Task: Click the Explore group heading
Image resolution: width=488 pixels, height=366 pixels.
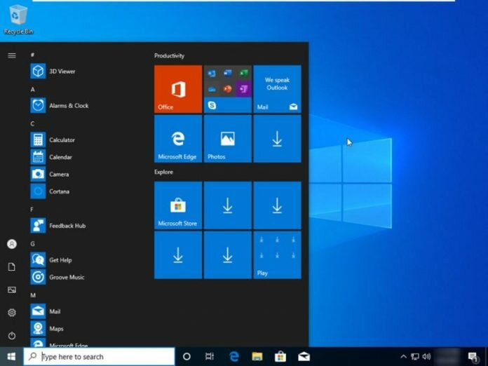Action: pos(163,172)
